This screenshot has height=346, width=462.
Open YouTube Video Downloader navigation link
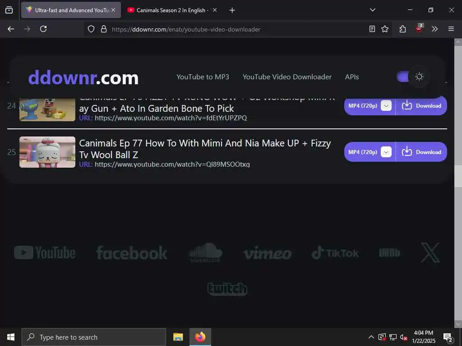tap(287, 77)
